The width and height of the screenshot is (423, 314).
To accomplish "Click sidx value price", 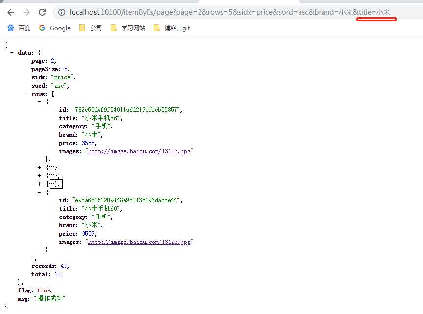I will (62, 77).
